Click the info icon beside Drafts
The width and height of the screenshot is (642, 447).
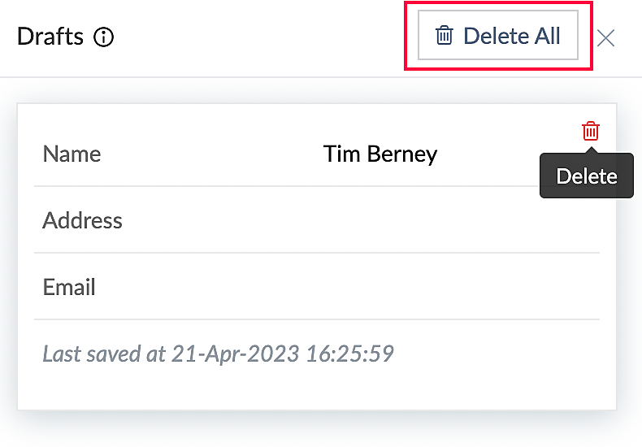pos(103,37)
